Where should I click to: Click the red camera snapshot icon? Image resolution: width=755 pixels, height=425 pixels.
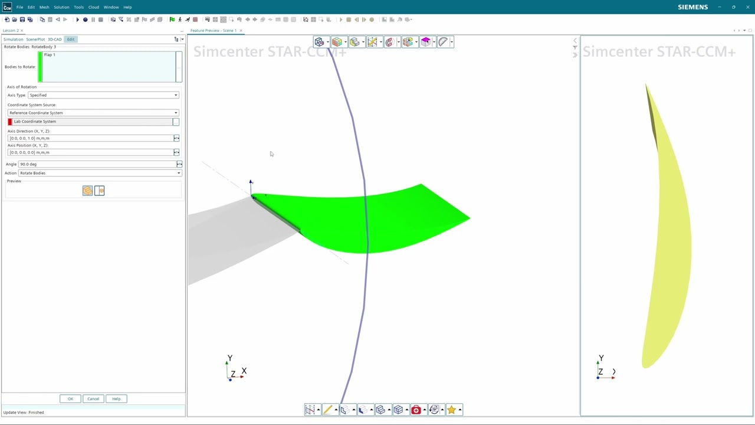416,410
